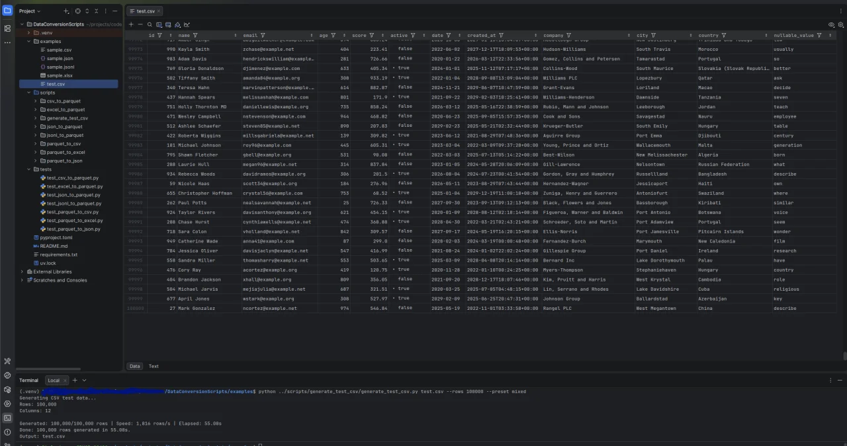Close the test.csv editor tab
The image size is (847, 446).
(159, 11)
